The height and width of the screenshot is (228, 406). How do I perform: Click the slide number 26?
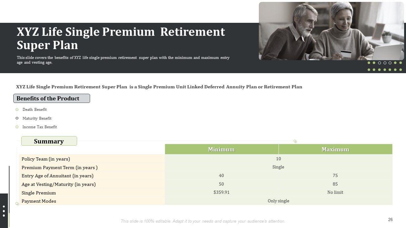pos(390,220)
